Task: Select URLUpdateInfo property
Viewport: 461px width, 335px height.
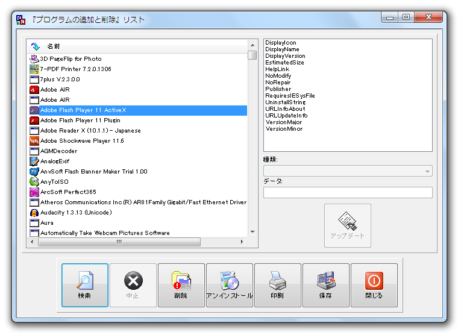Action: (x=286, y=116)
